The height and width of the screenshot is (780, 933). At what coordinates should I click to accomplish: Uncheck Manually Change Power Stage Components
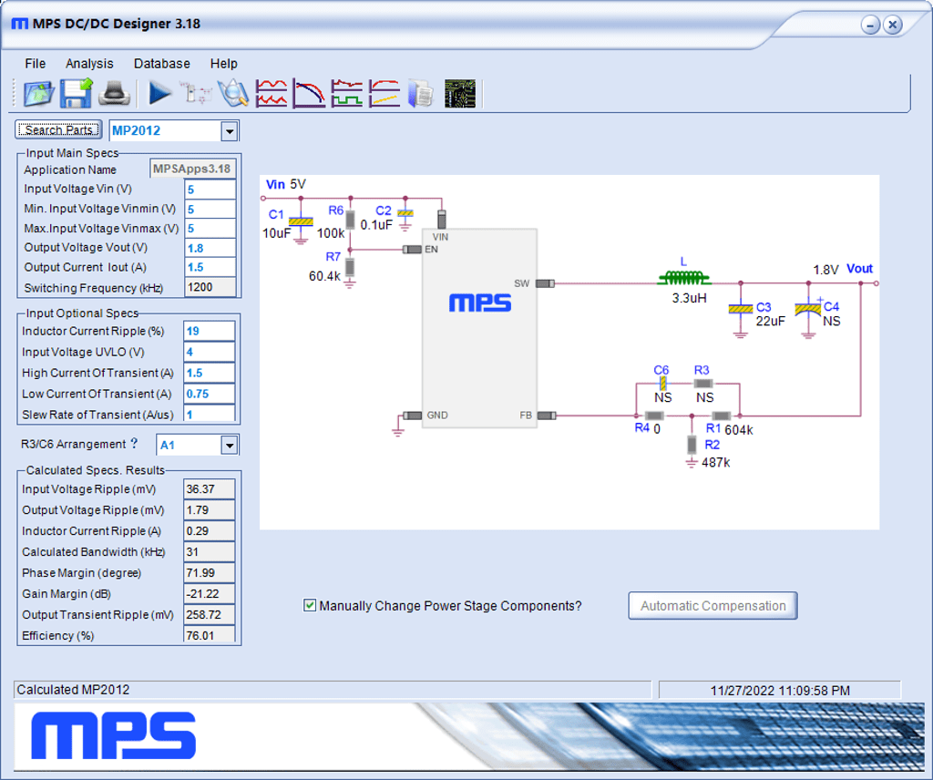point(310,606)
